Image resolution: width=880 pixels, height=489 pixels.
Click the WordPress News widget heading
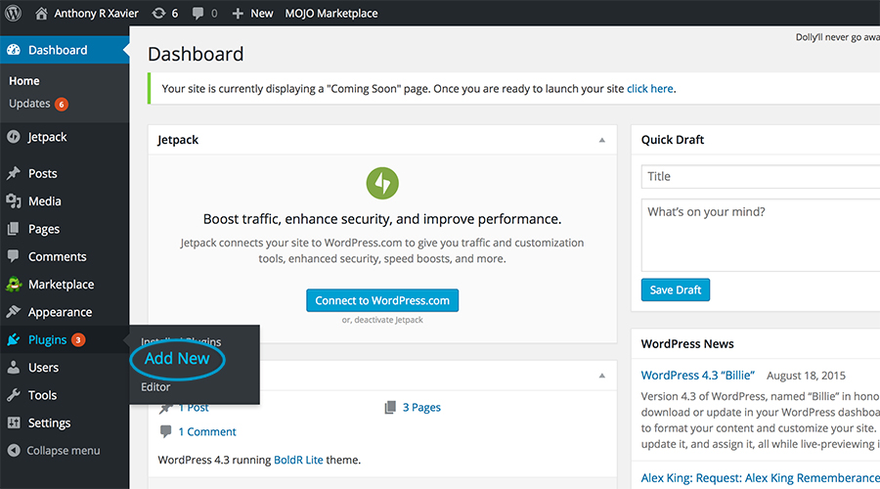coord(687,343)
